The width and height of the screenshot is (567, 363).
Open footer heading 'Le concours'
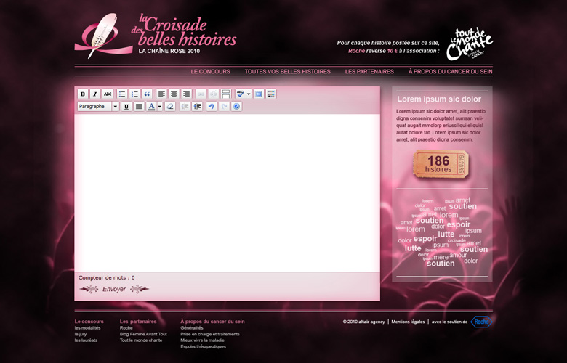coord(89,322)
